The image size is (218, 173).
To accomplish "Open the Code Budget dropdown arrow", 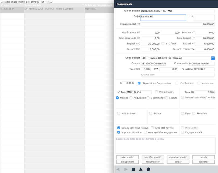I will coord(213,58).
